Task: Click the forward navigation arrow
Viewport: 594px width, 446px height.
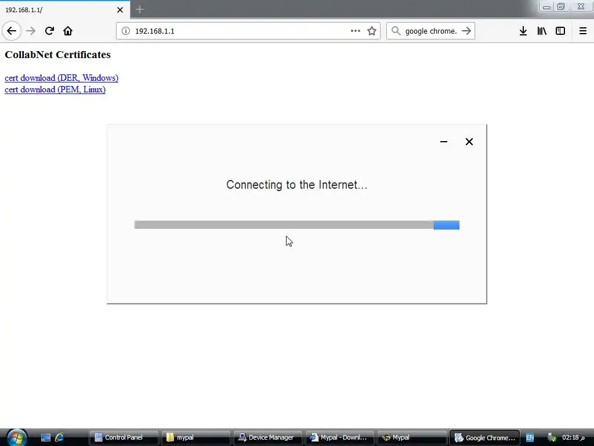Action: 31,31
